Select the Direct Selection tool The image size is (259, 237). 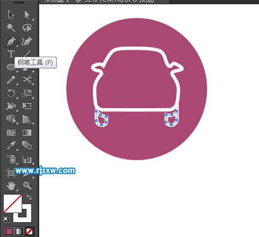pyautogui.click(x=27, y=15)
